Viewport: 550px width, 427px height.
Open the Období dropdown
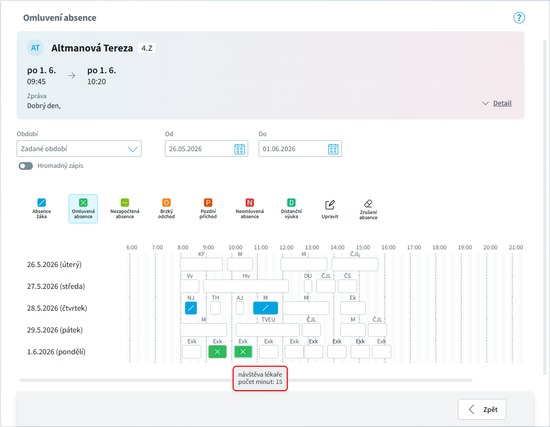[x=79, y=149]
